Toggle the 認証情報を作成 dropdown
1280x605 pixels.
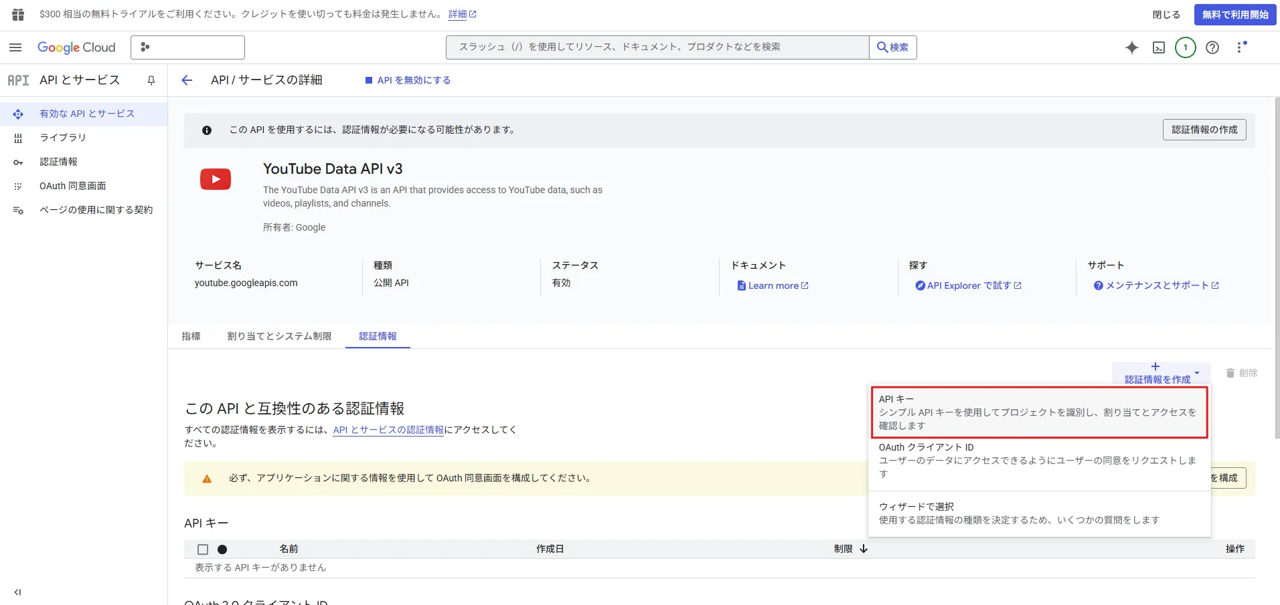point(1161,373)
